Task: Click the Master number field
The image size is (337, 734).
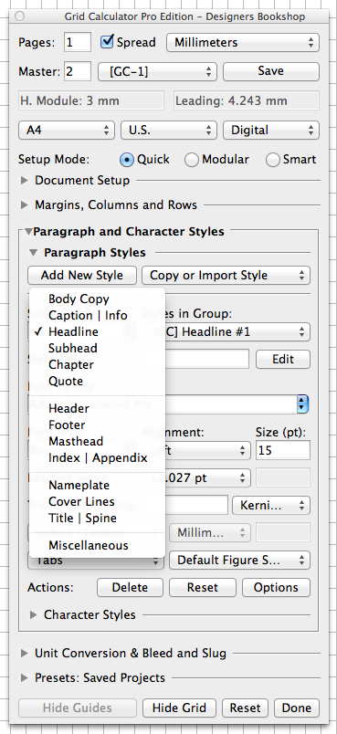Action: (x=78, y=71)
